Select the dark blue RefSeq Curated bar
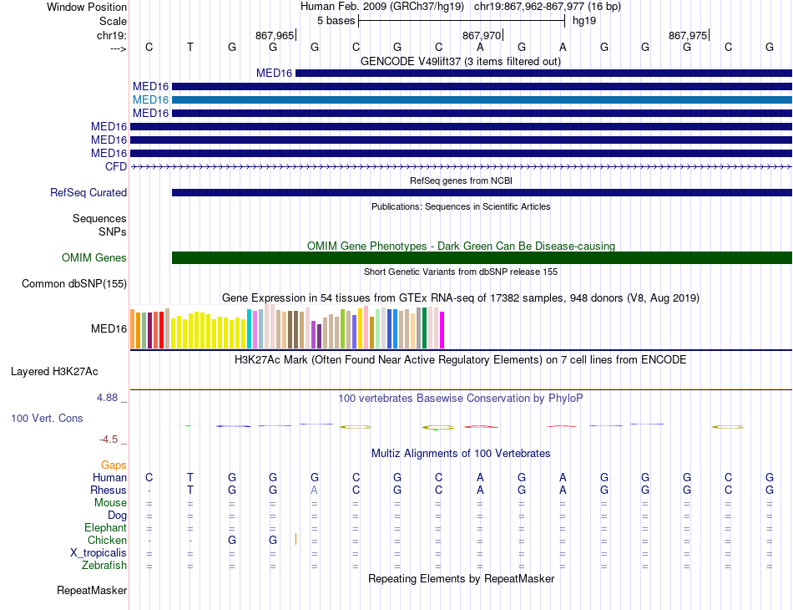The height and width of the screenshot is (610, 793). point(482,192)
